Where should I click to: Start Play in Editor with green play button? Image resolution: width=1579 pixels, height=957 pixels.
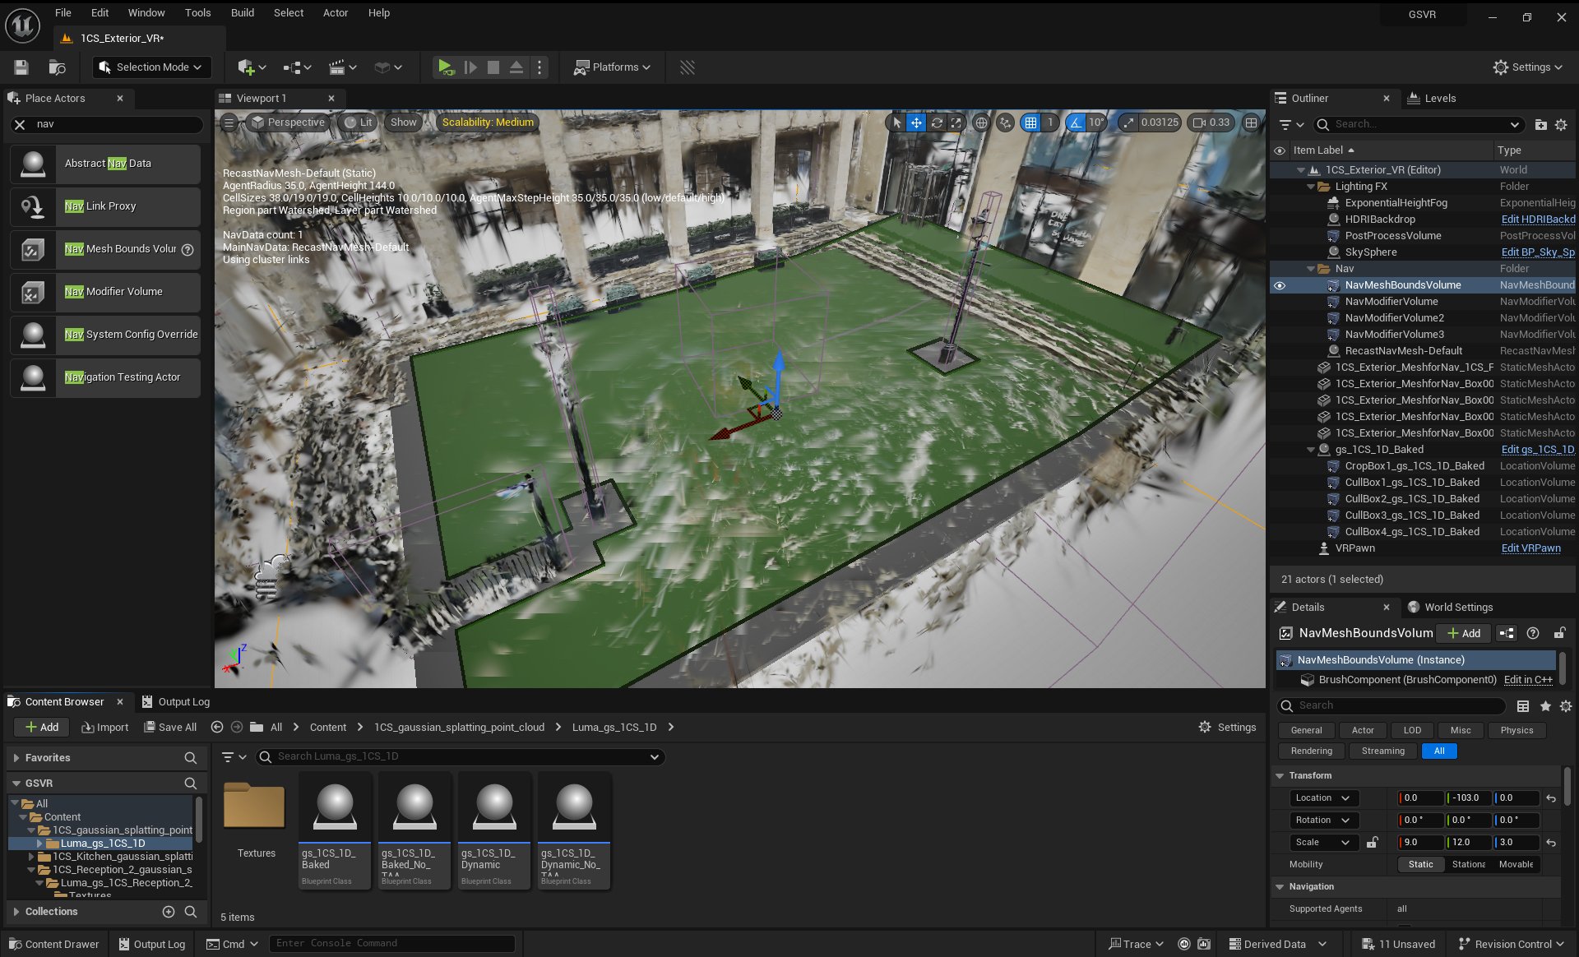[x=445, y=67]
